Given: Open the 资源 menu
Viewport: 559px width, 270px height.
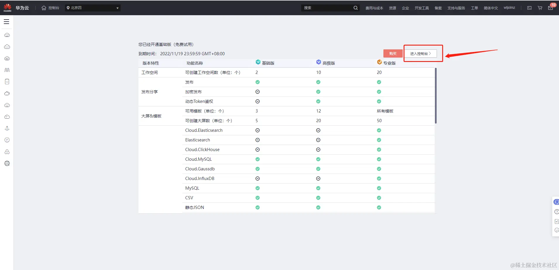Looking at the screenshot, I should click(392, 8).
